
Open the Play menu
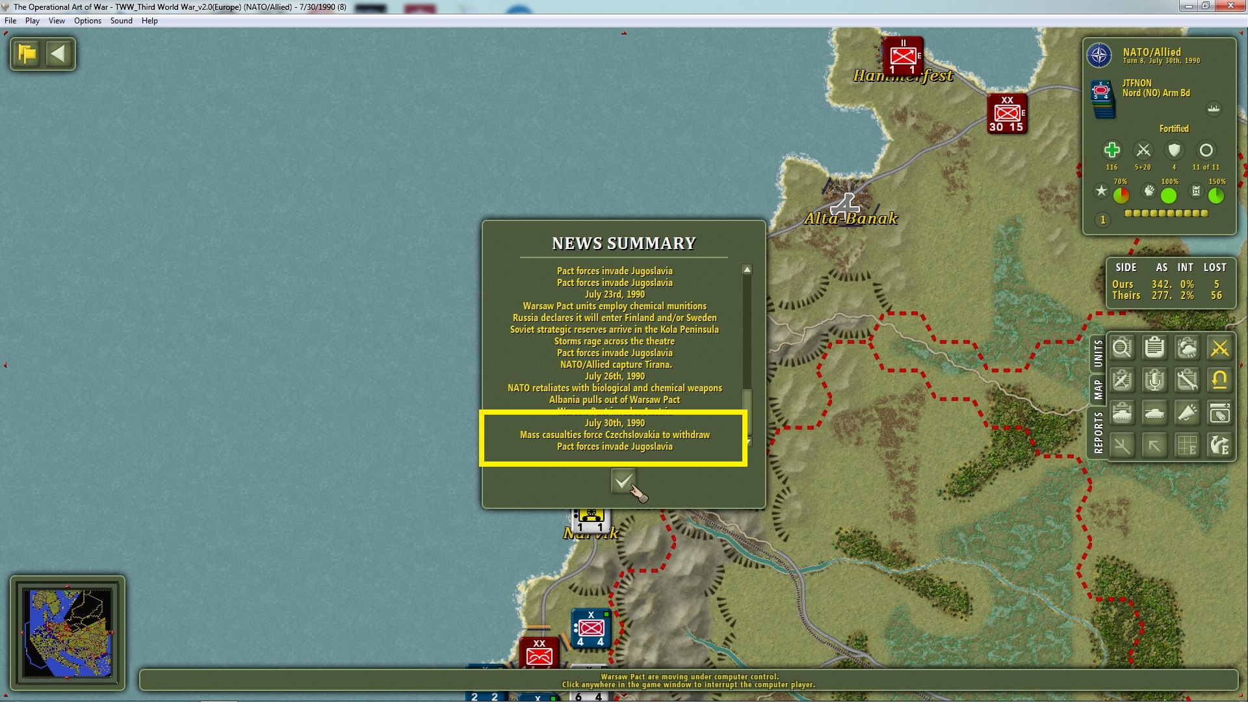(x=32, y=21)
